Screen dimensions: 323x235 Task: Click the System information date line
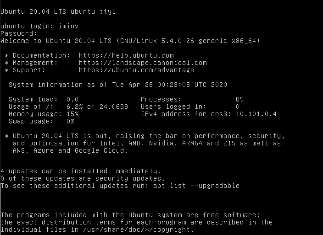(118, 85)
